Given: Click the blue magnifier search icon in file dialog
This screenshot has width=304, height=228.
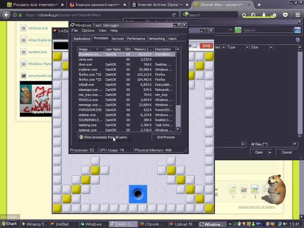Looking at the screenshot, I should click(297, 30).
